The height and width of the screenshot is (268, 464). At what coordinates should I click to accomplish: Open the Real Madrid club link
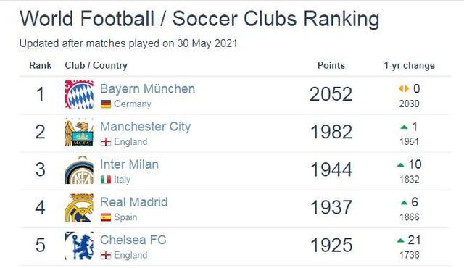tap(133, 202)
